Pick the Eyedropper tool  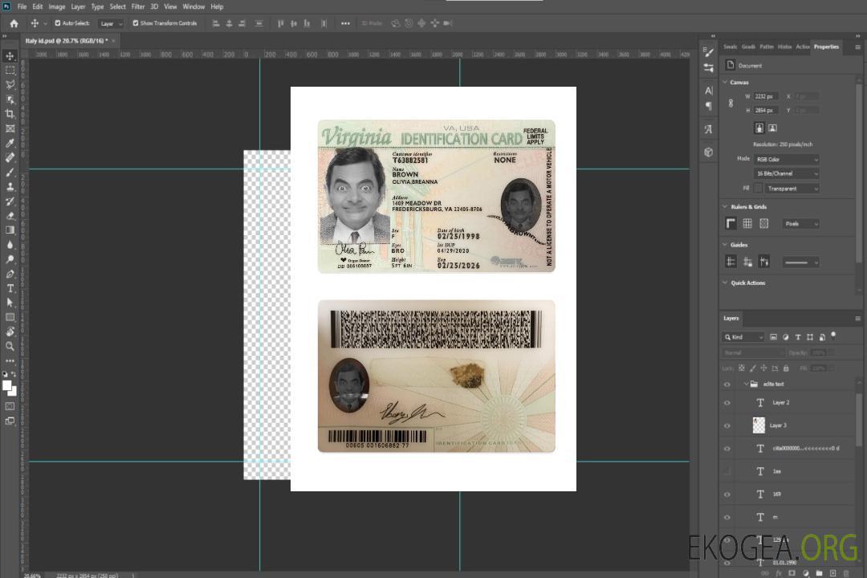coord(10,143)
